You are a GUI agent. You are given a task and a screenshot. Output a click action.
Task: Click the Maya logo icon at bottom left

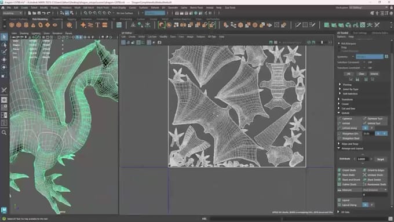pos(4,210)
